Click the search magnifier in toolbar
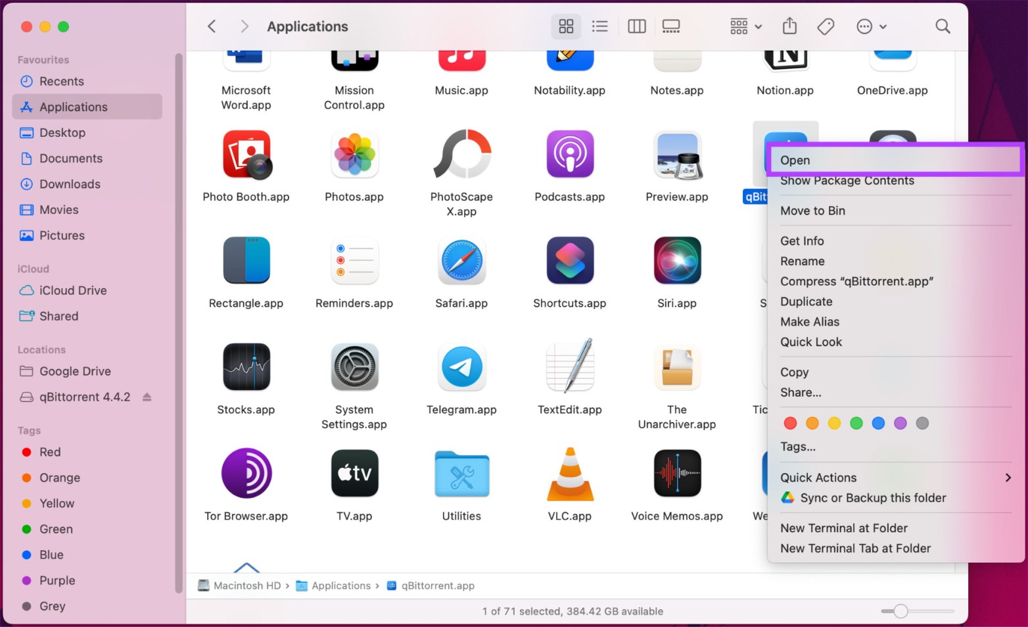 click(943, 26)
